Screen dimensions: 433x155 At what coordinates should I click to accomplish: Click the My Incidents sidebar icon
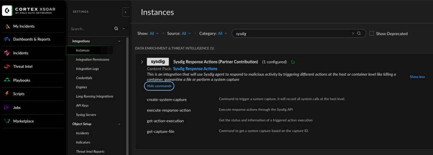pos(7,27)
